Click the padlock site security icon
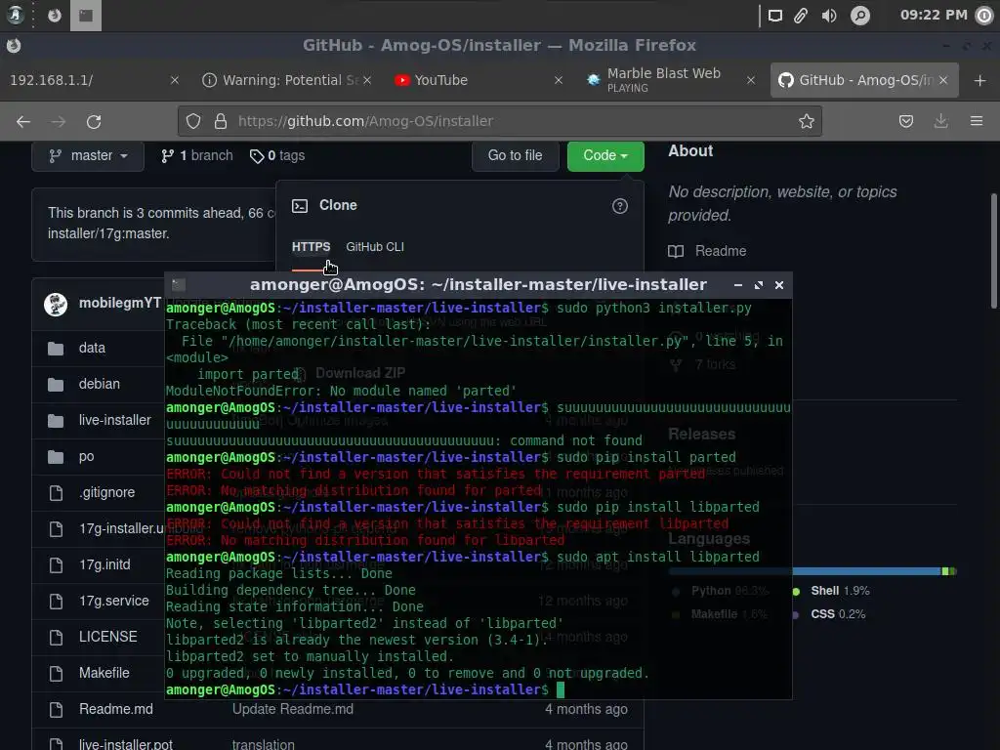The image size is (1000, 750). tap(221, 121)
